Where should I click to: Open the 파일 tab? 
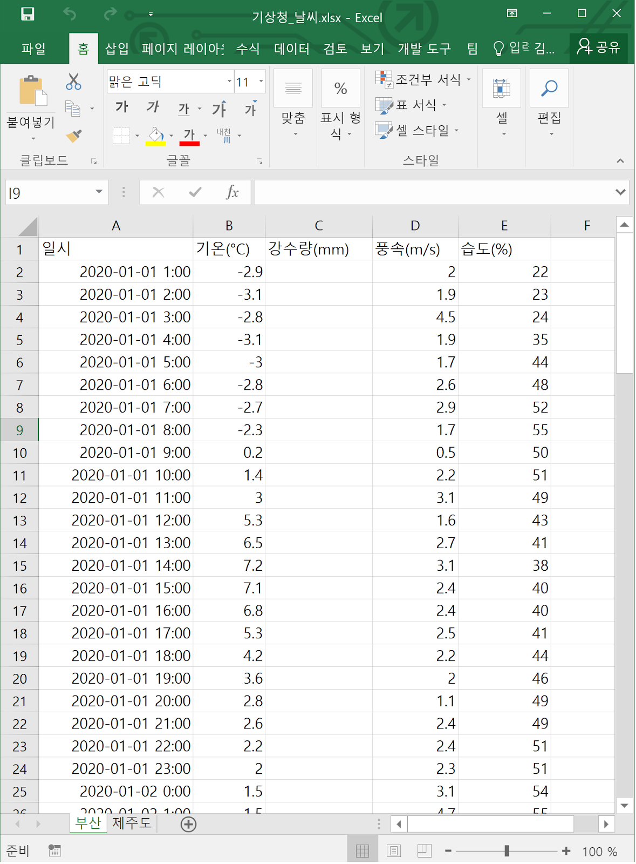(33, 49)
